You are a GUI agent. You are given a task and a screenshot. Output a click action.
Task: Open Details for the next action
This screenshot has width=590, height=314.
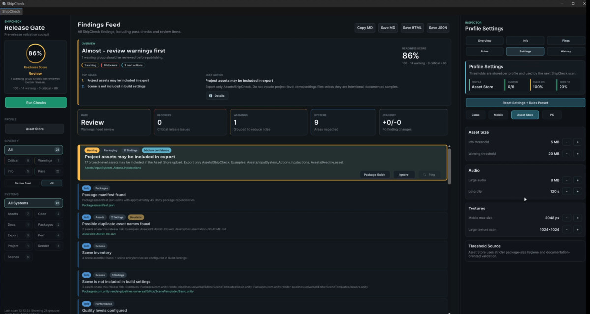217,96
